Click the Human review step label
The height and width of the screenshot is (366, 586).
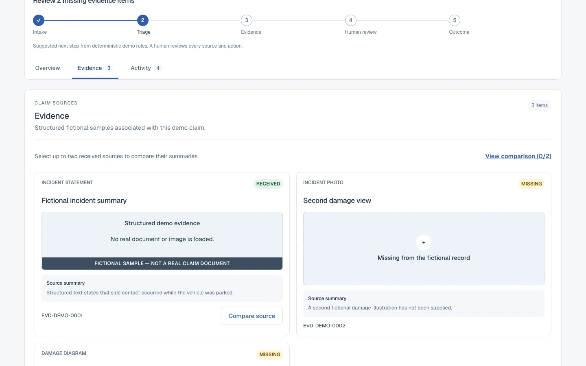tap(361, 32)
